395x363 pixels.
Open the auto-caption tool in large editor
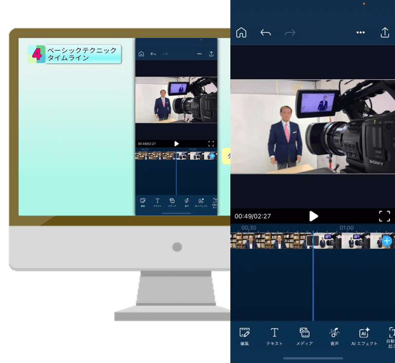pos(391,337)
